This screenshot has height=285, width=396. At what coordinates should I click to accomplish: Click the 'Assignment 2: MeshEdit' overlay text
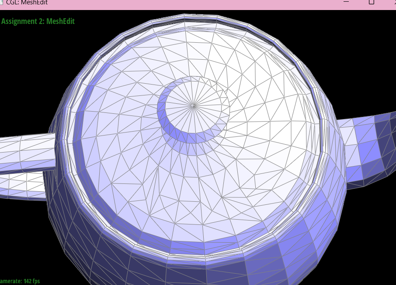38,21
